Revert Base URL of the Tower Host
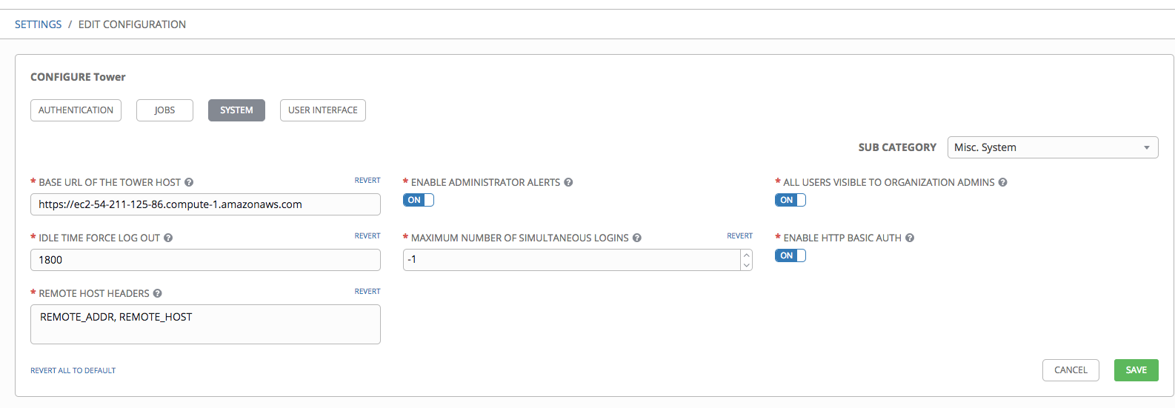The height and width of the screenshot is (408, 1175). 367,181
